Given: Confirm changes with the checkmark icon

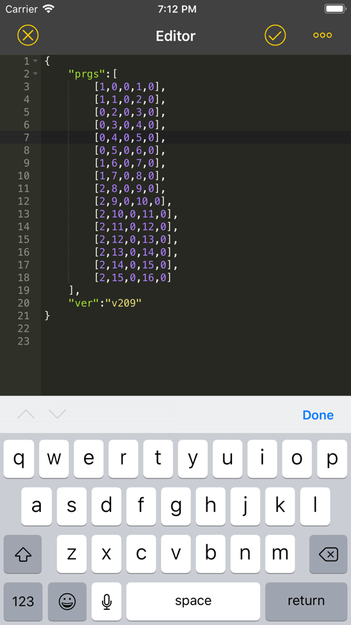Looking at the screenshot, I should pos(275,36).
